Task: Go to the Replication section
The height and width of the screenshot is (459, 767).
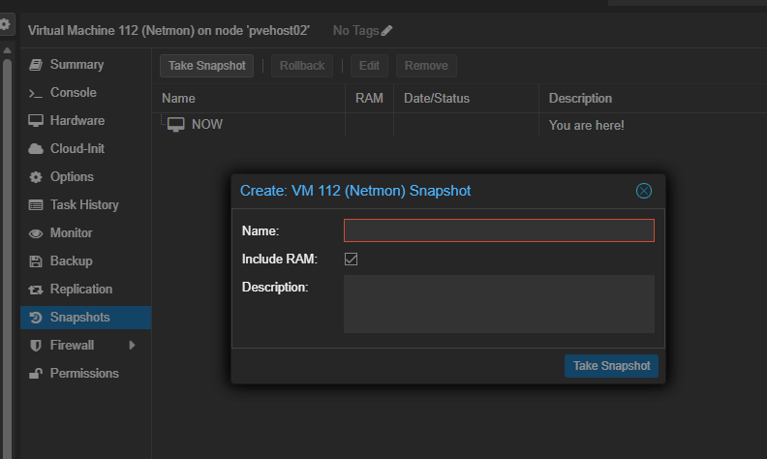Action: [81, 290]
